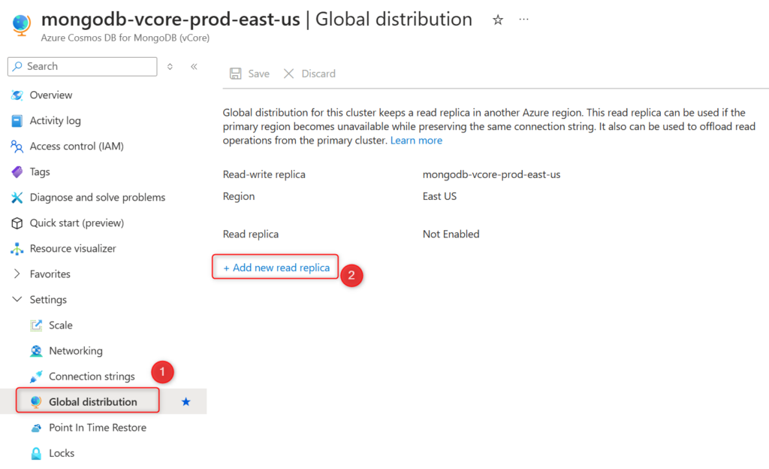Open the Learn more link

click(x=416, y=141)
